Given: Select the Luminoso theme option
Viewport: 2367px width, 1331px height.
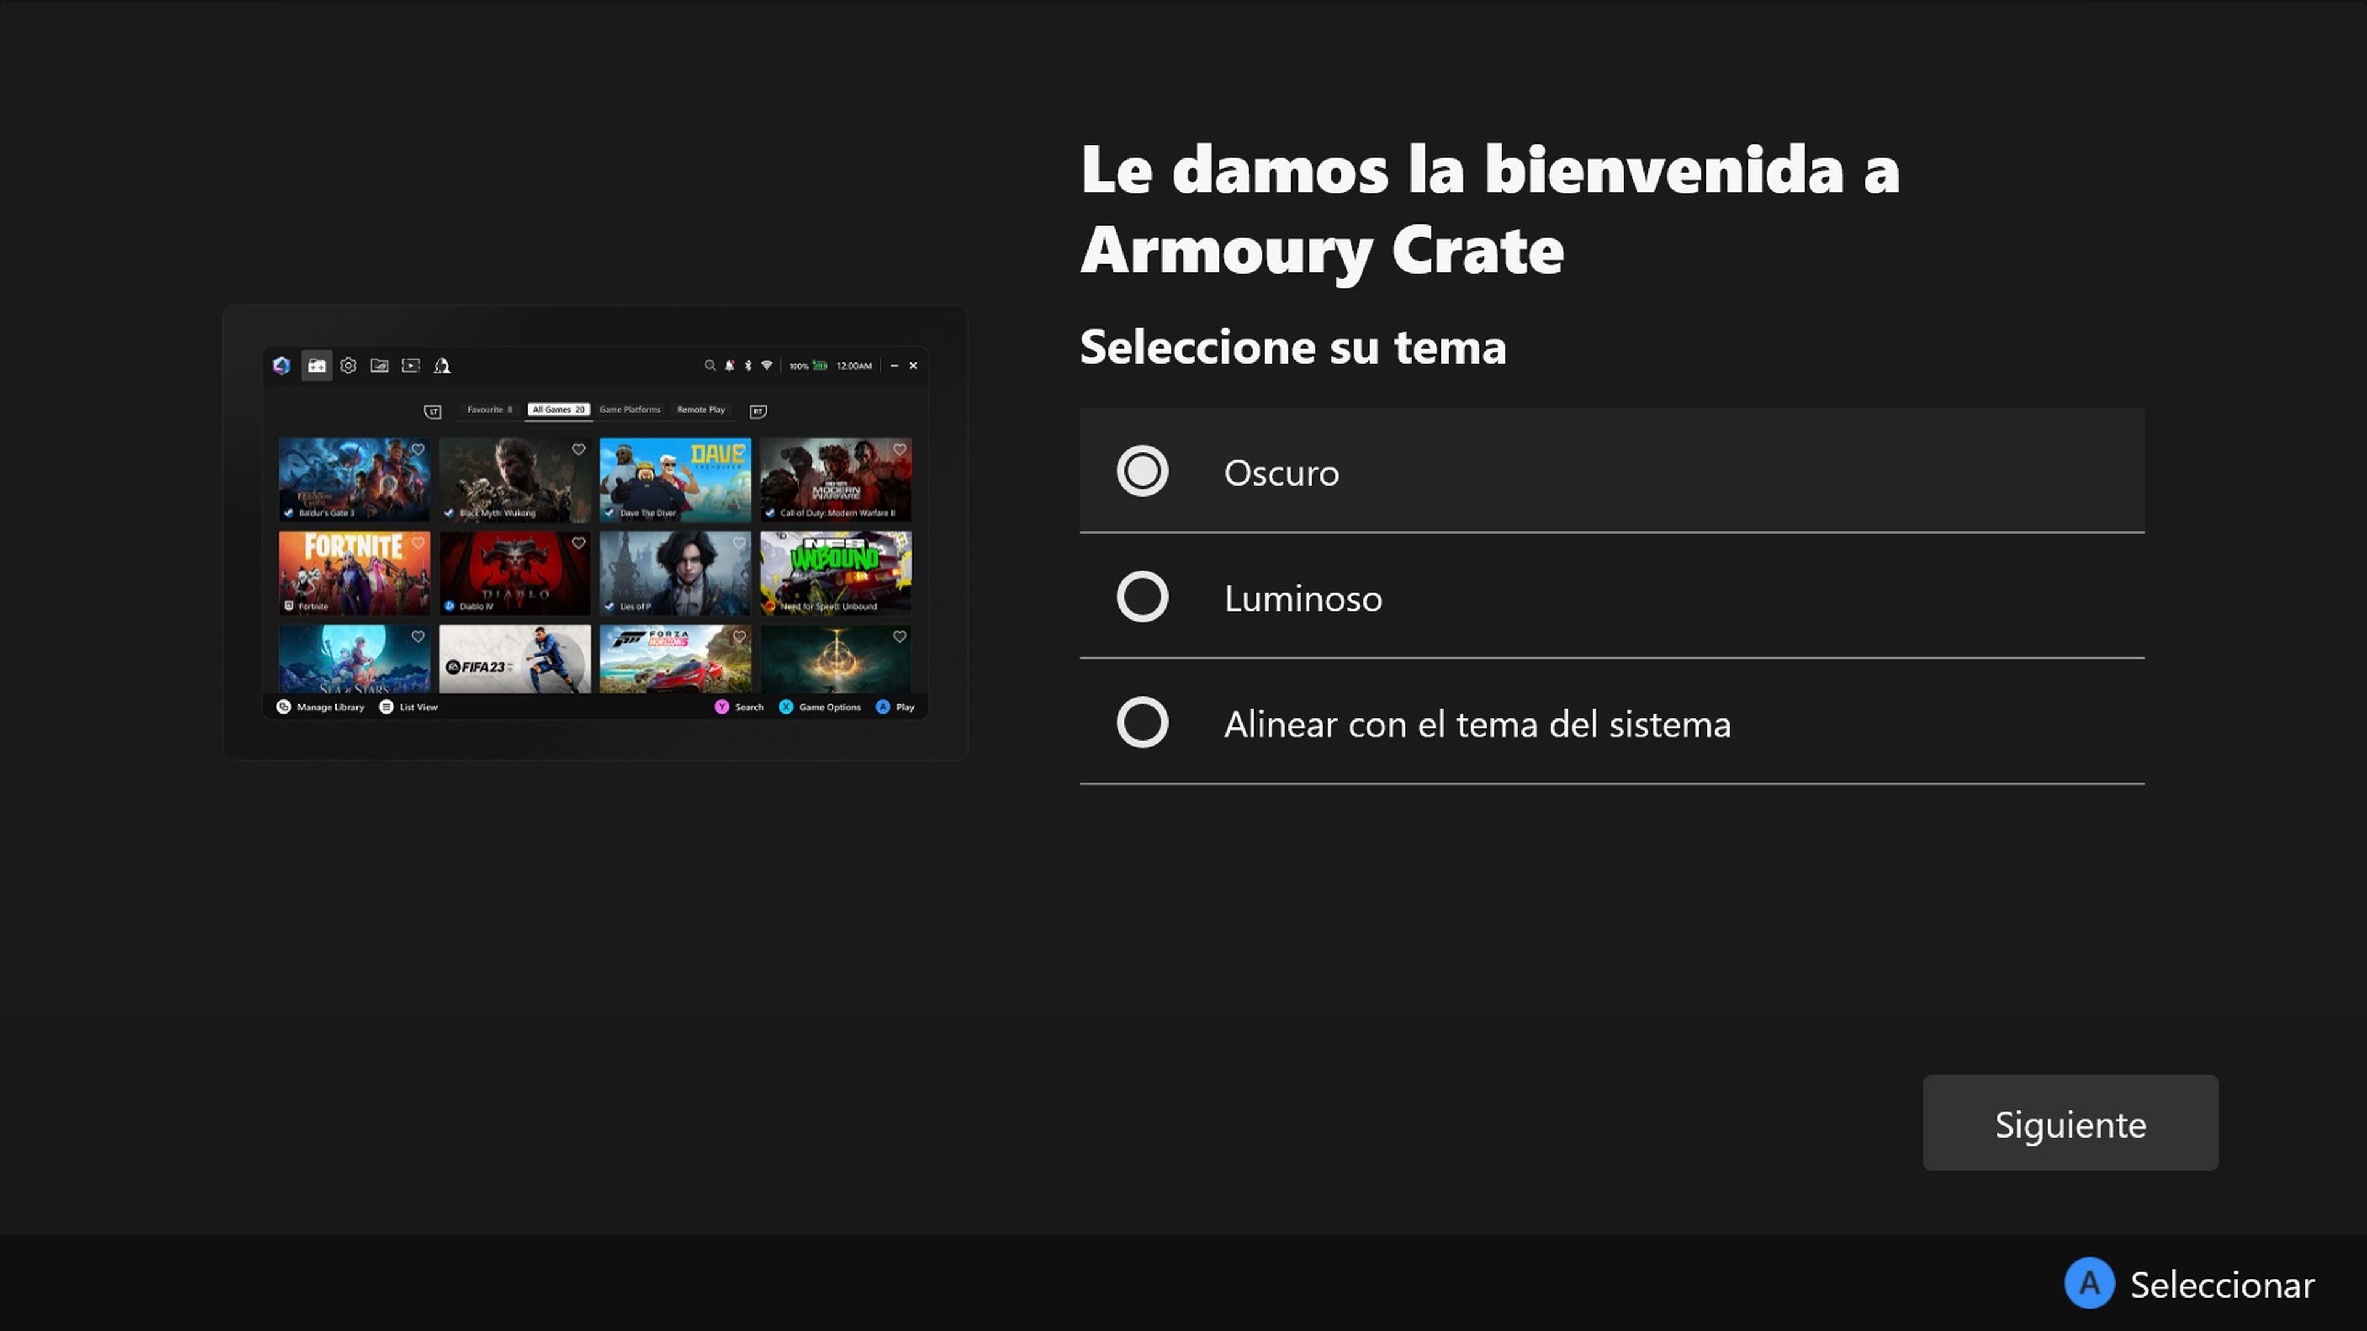Looking at the screenshot, I should pos(1302,597).
